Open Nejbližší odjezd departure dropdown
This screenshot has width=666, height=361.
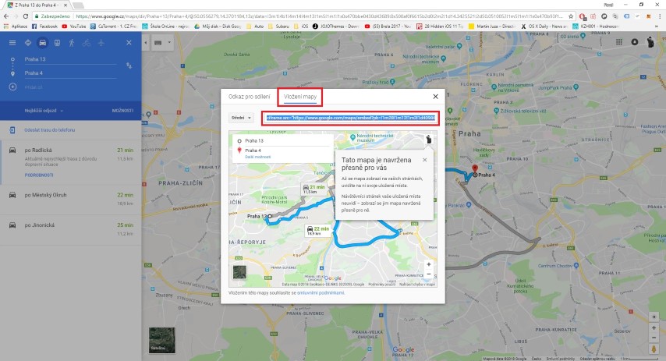click(44, 111)
